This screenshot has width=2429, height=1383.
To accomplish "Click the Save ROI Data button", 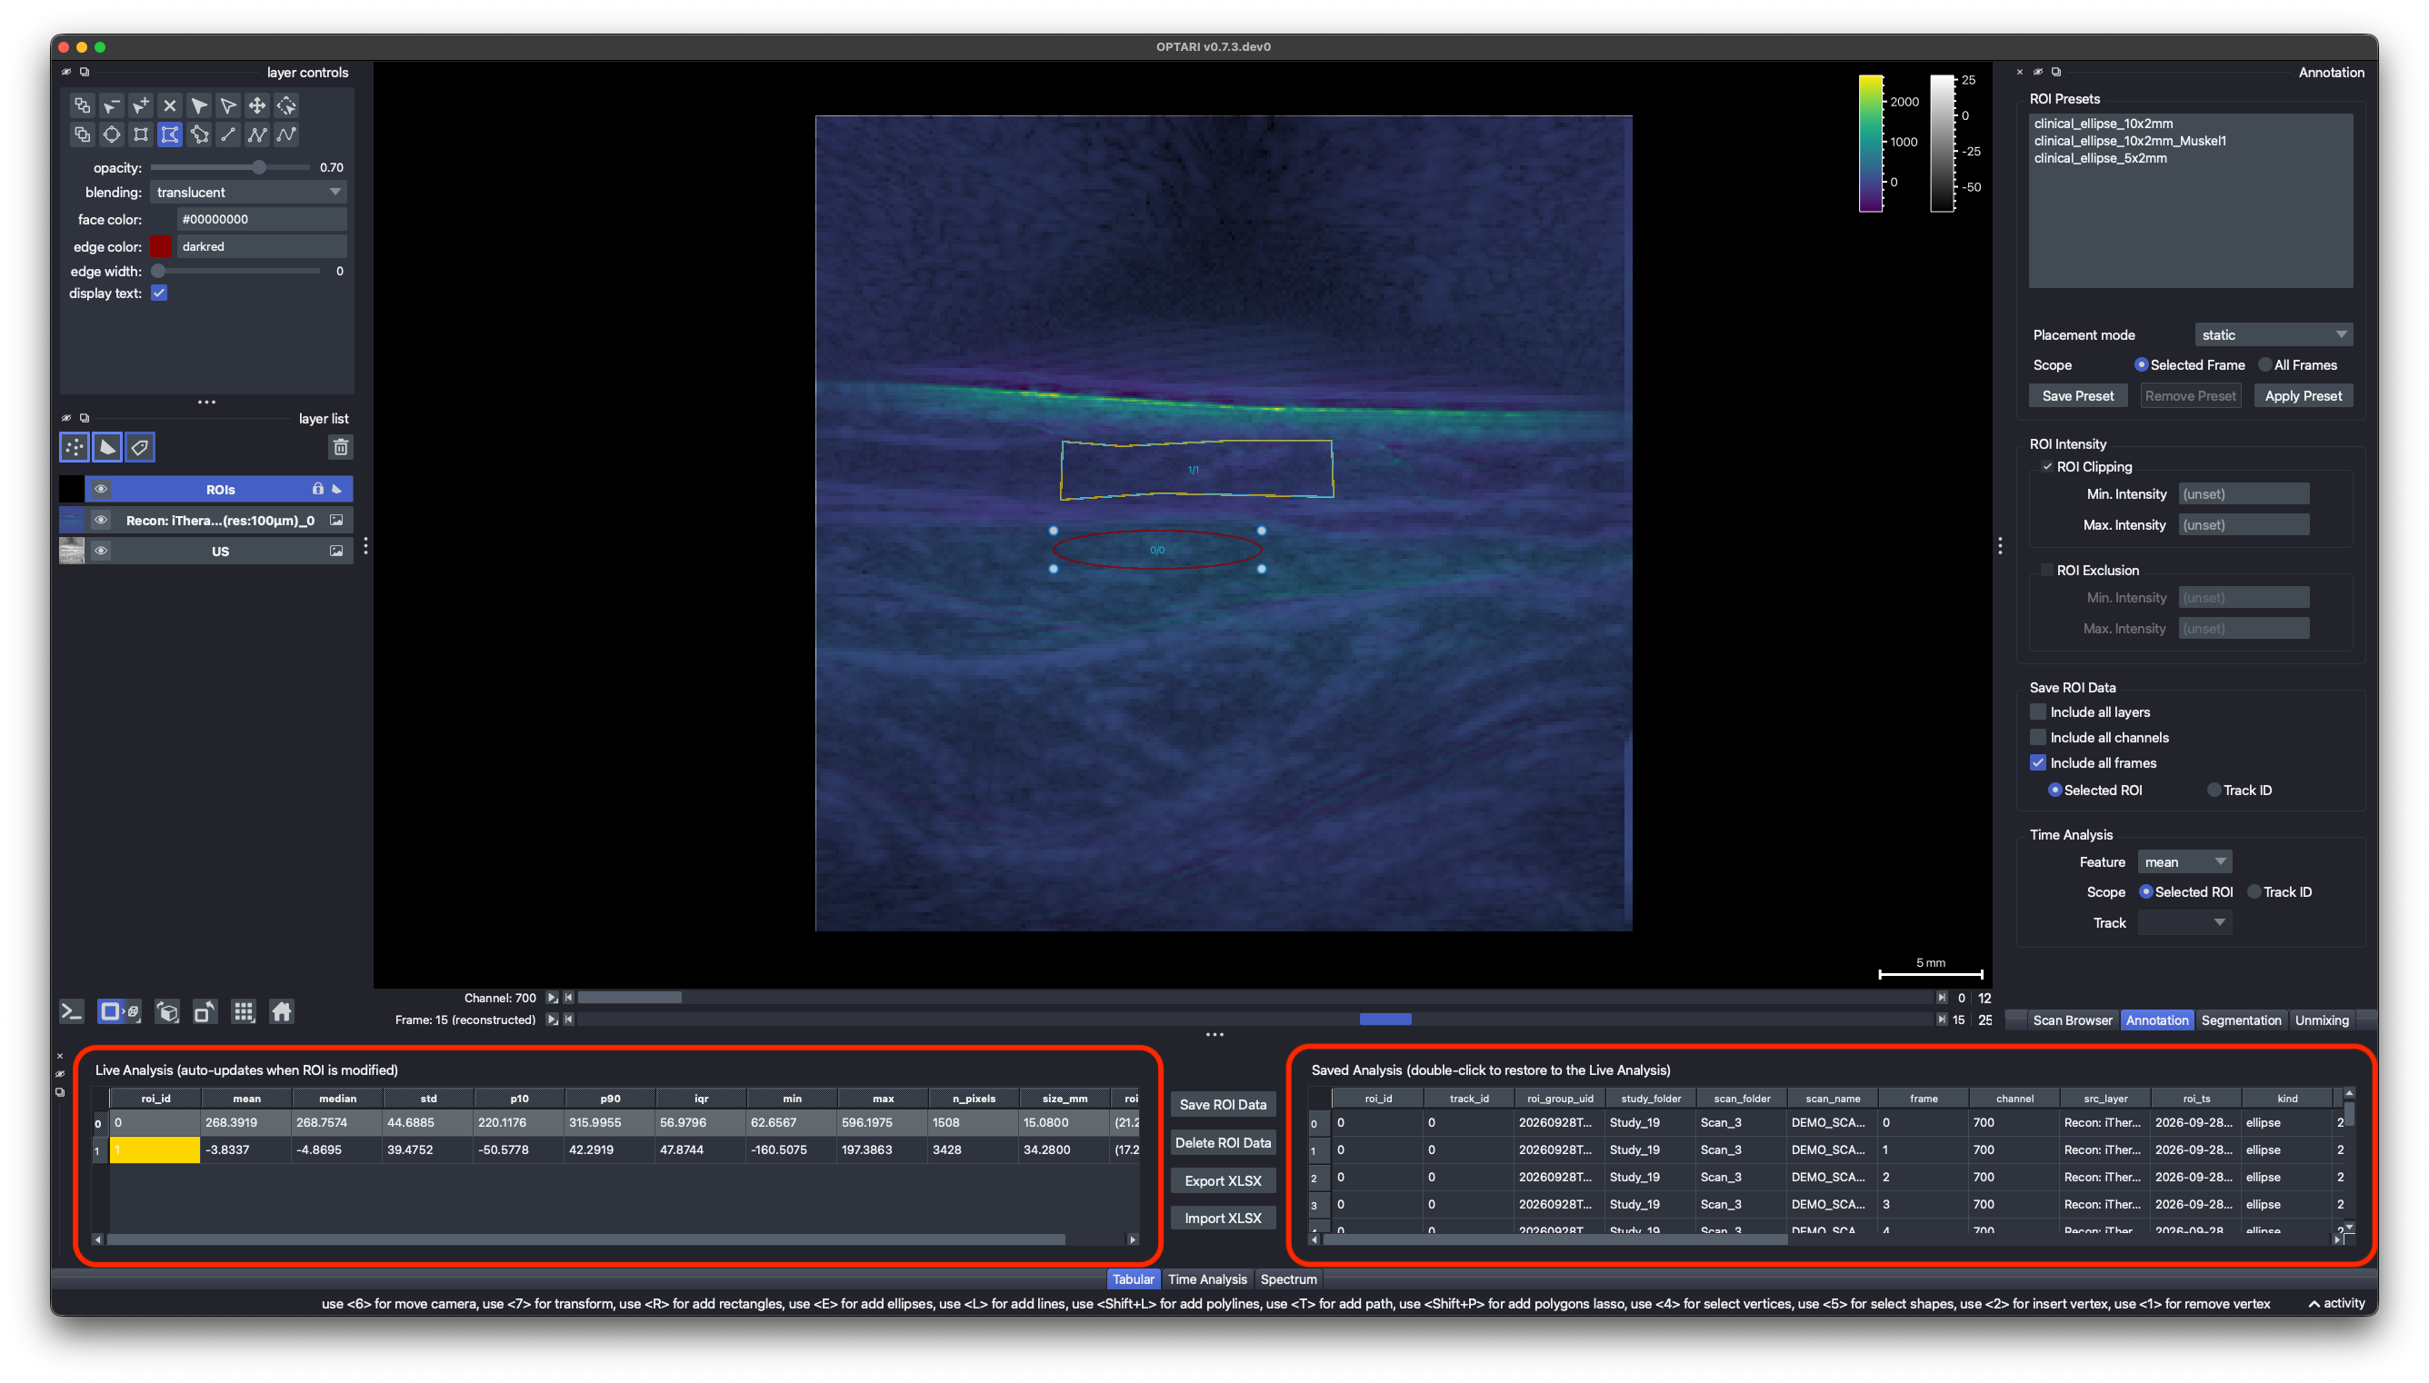I will tap(1223, 1105).
